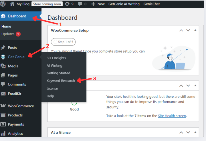Click the home icon beside My Blog
Viewport: 206px width, 141px height.
click(12, 4)
